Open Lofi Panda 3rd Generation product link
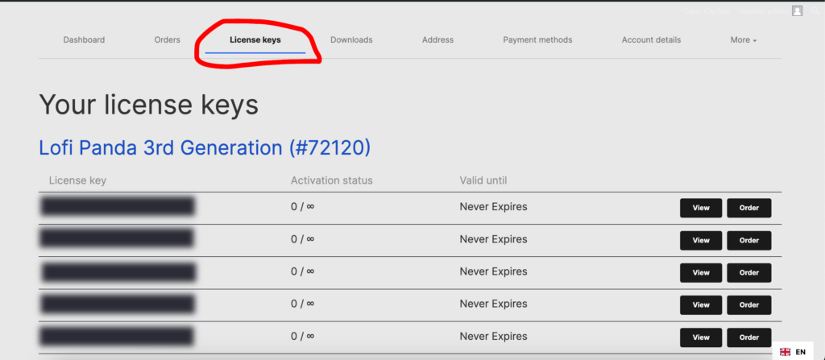The height and width of the screenshot is (360, 825). (204, 147)
